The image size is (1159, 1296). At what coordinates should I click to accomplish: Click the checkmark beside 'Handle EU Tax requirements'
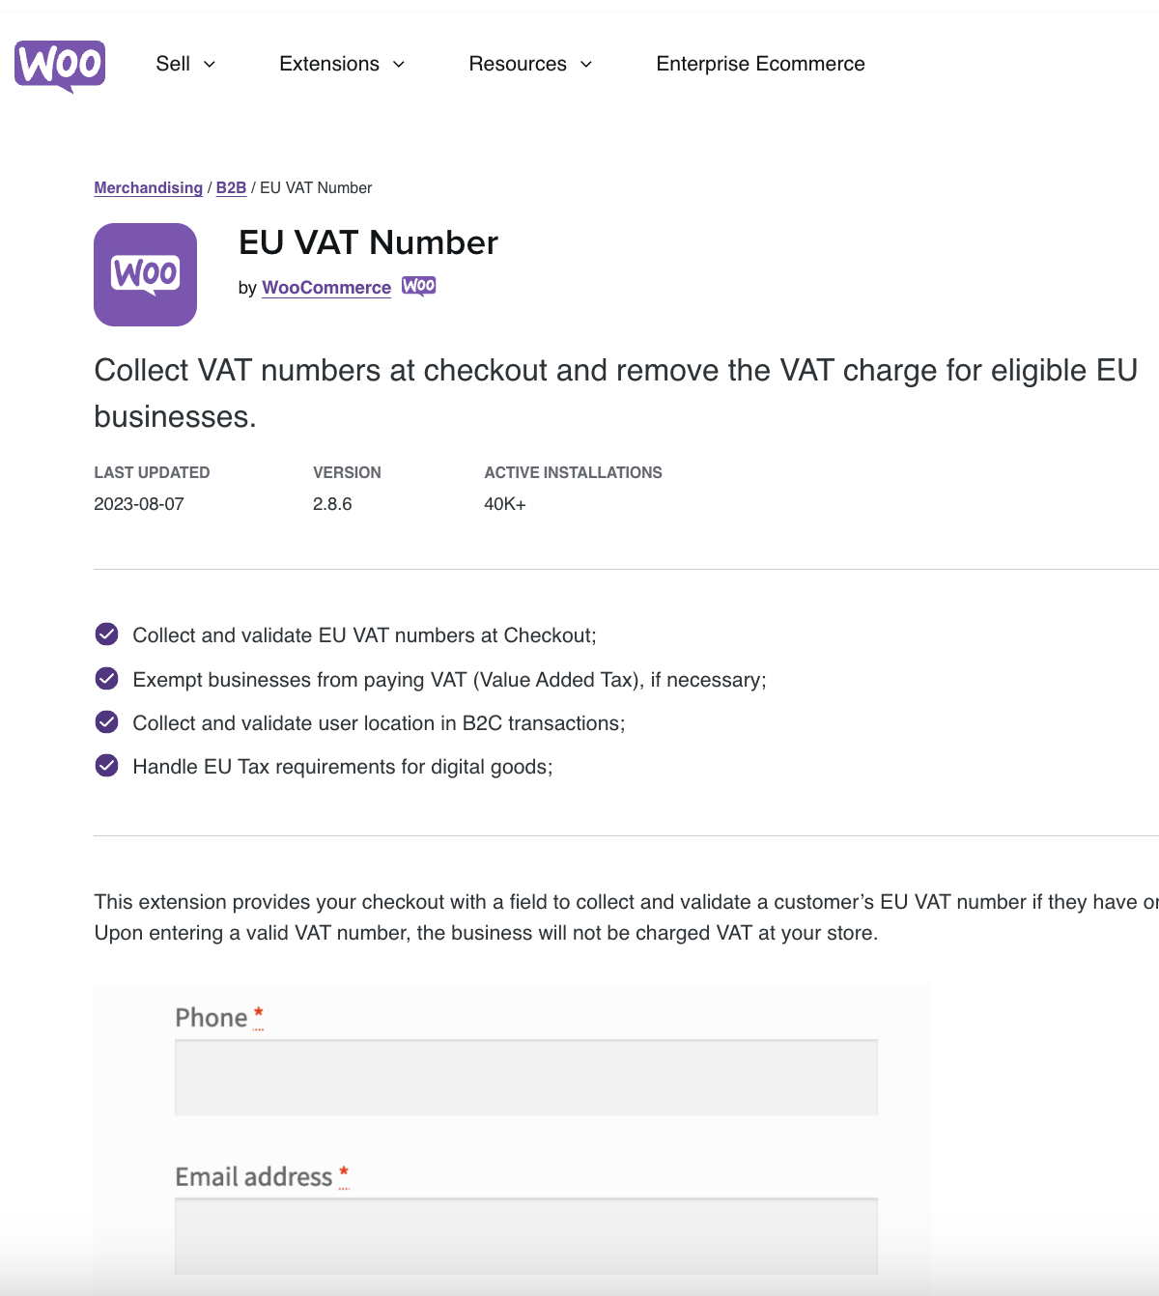106,765
